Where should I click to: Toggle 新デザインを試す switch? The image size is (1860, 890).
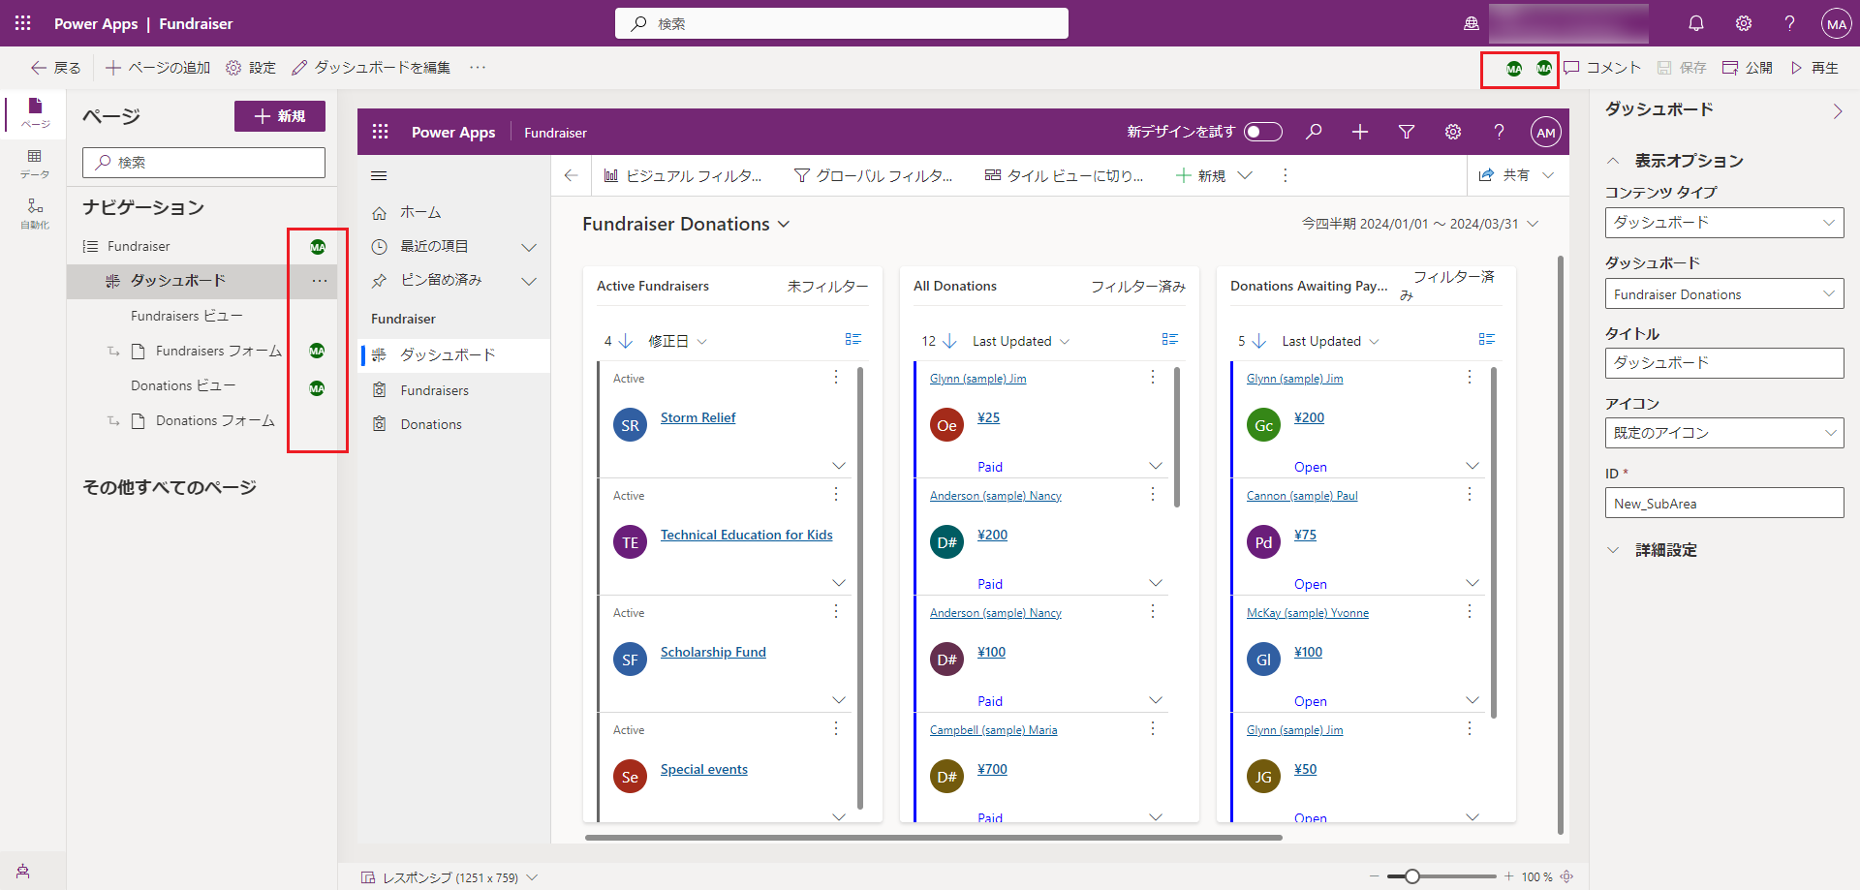coord(1263,132)
